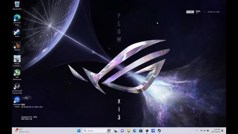The width and height of the screenshot is (238, 134).
Task: Open volume control in system tray
Action: pyautogui.click(x=205, y=131)
